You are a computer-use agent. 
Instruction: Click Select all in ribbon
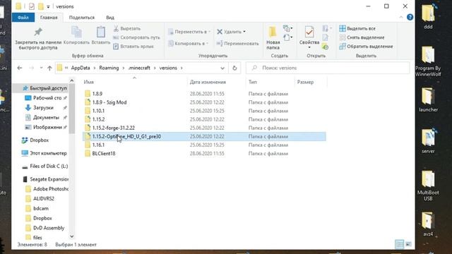[x=357, y=28]
